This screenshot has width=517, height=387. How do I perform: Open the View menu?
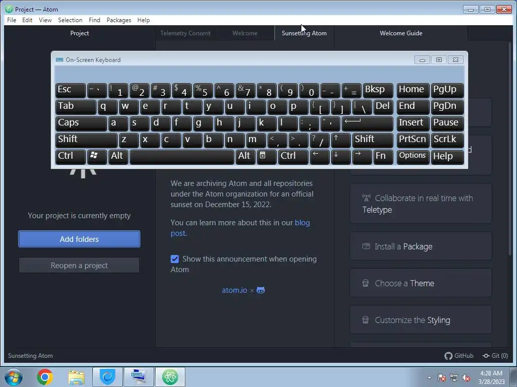[x=45, y=20]
